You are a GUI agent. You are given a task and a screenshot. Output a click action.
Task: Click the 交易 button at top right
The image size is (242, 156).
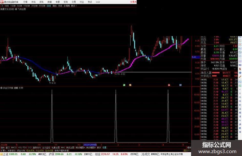click(133, 2)
